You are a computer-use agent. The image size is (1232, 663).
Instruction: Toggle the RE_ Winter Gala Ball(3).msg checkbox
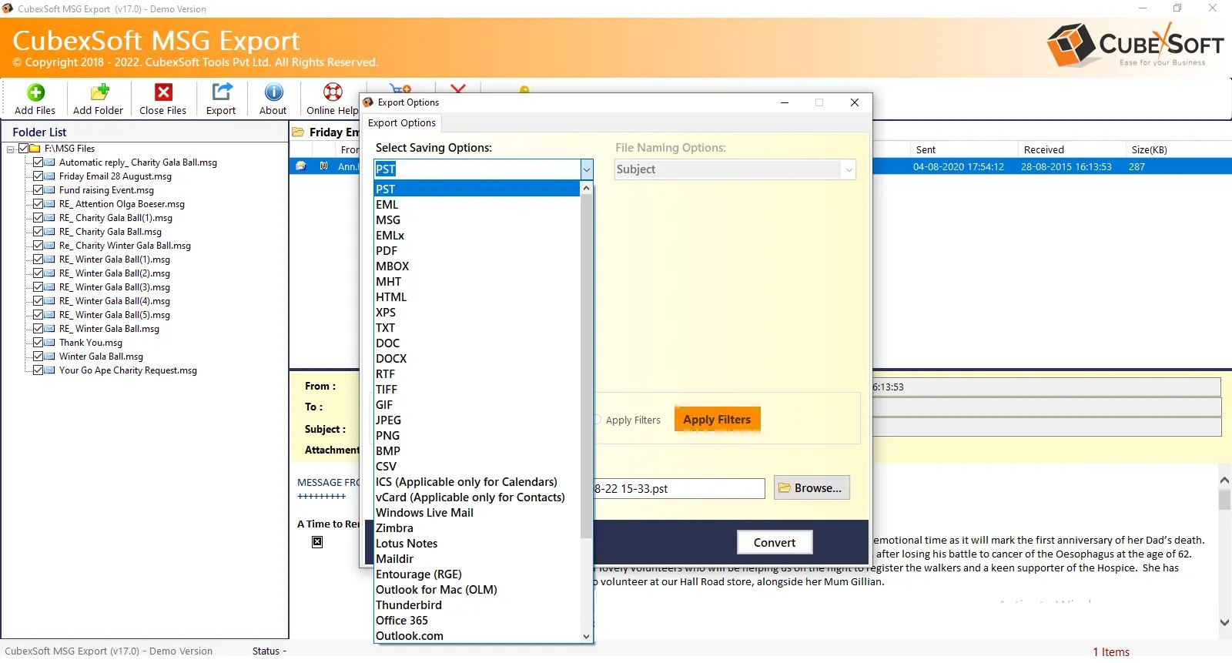point(38,287)
